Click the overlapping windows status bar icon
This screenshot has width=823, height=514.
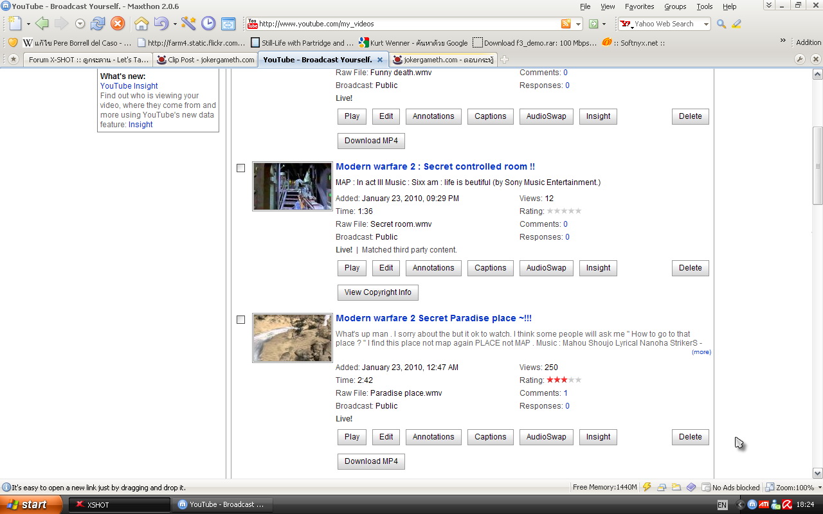pyautogui.click(x=662, y=487)
